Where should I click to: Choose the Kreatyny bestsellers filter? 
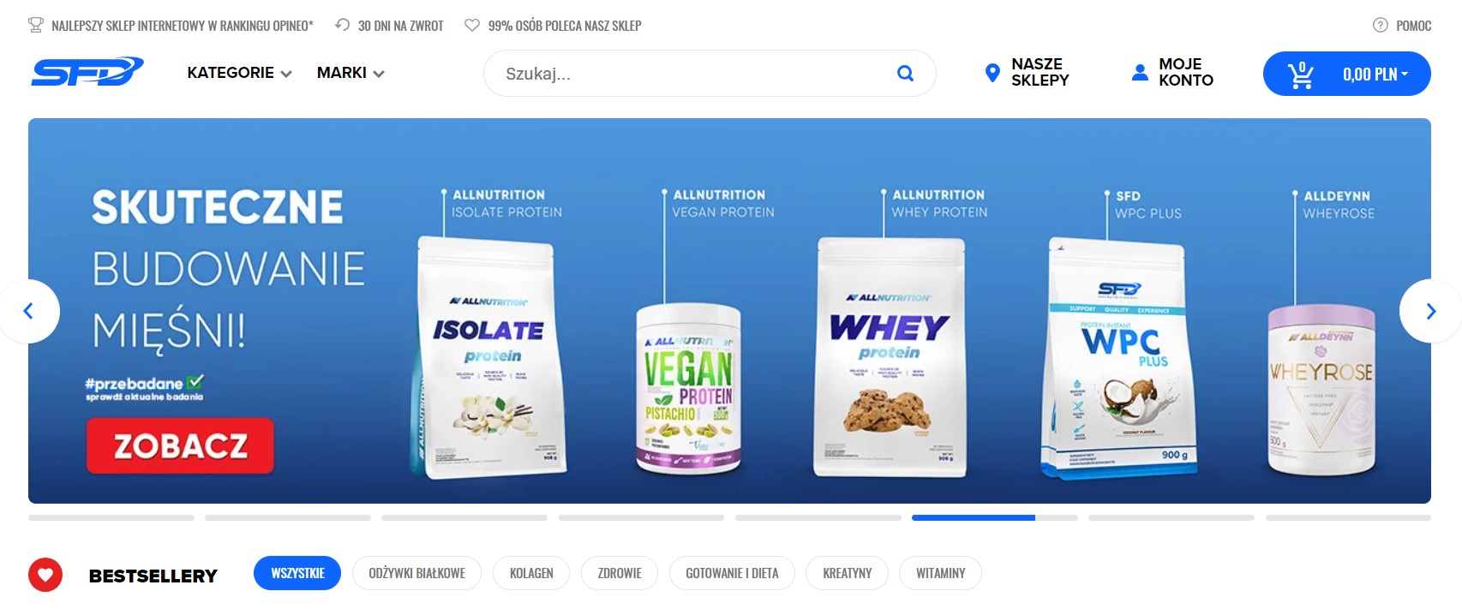click(848, 573)
